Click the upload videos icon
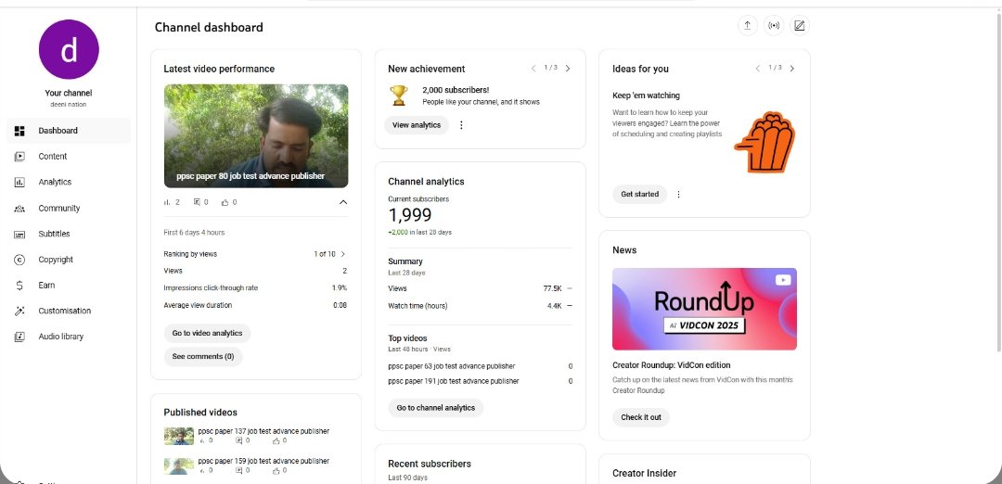The image size is (1002, 484). click(747, 26)
